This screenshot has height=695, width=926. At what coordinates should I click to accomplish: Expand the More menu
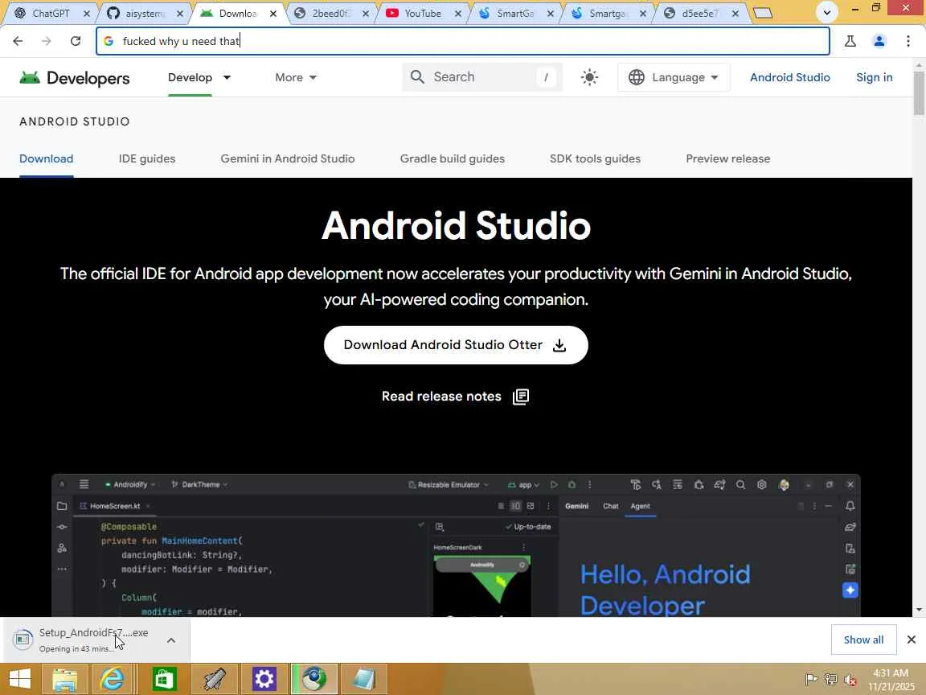[x=296, y=77]
